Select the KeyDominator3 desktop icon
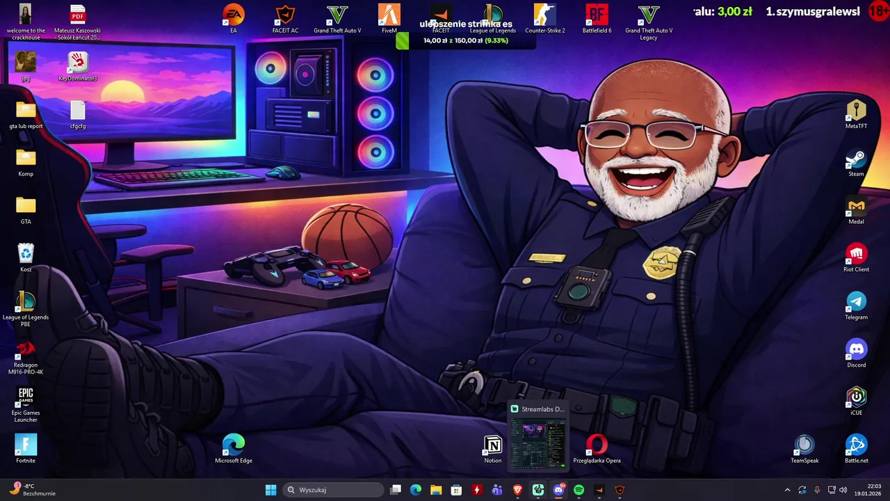The width and height of the screenshot is (890, 501). click(78, 67)
